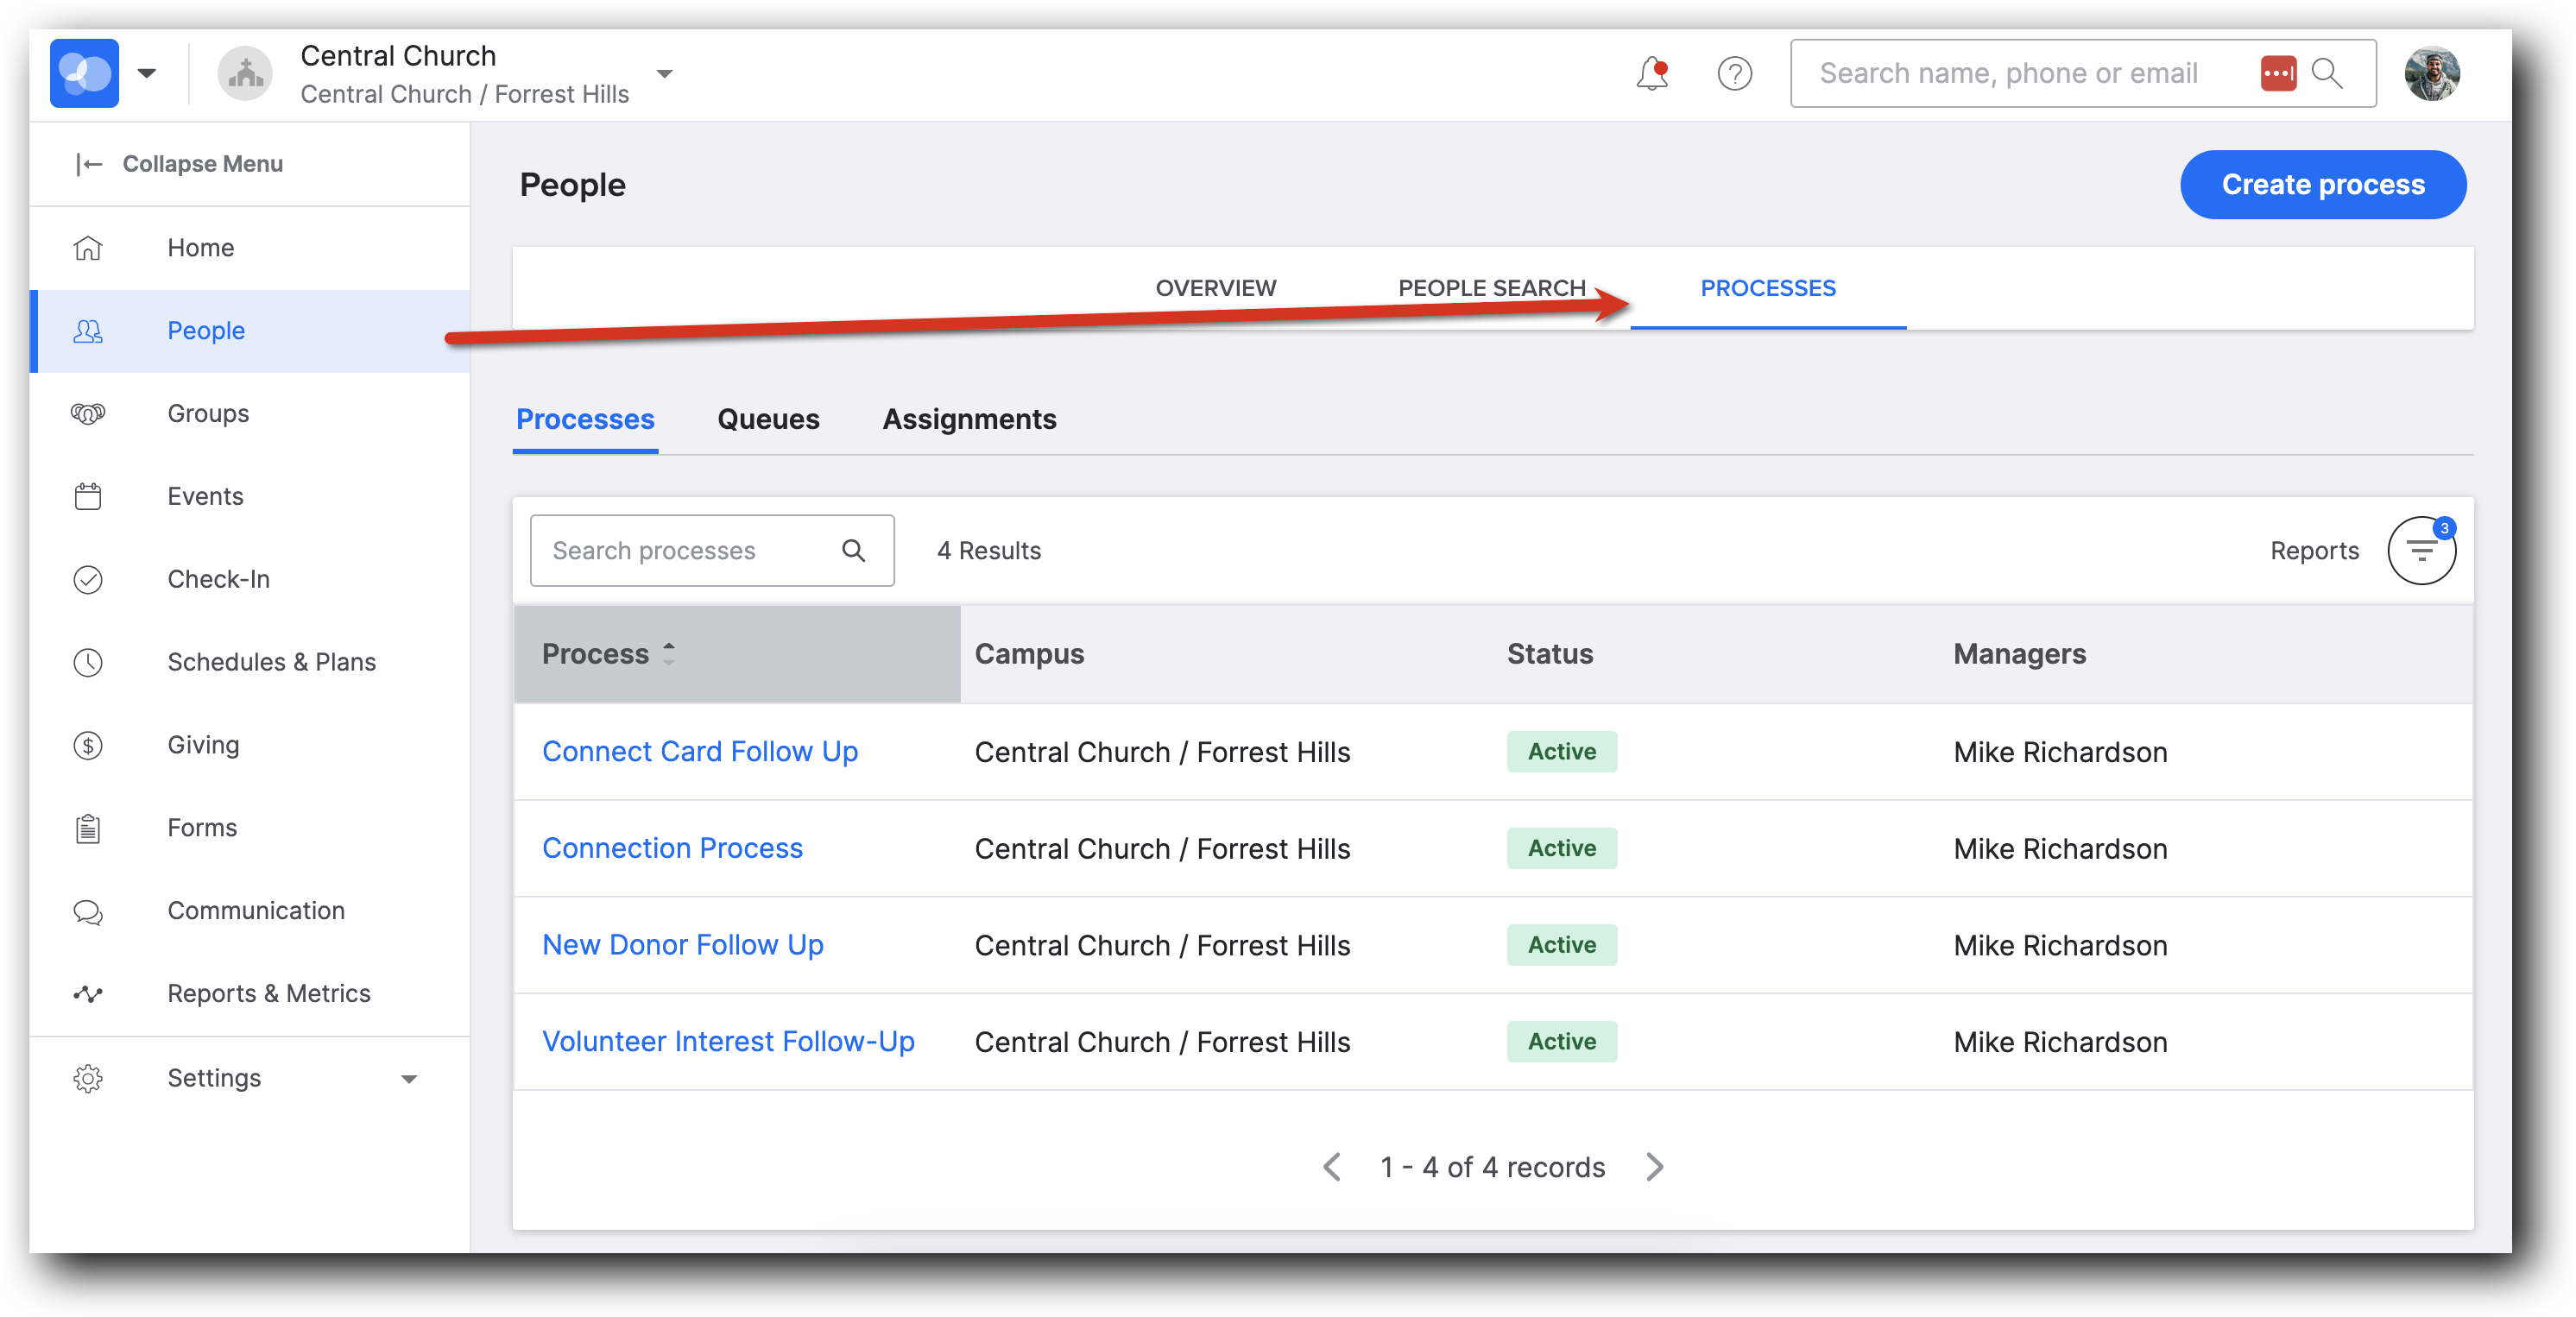The image size is (2576, 1317).
Task: Expand the Settings menu arrow
Action: coord(409,1079)
